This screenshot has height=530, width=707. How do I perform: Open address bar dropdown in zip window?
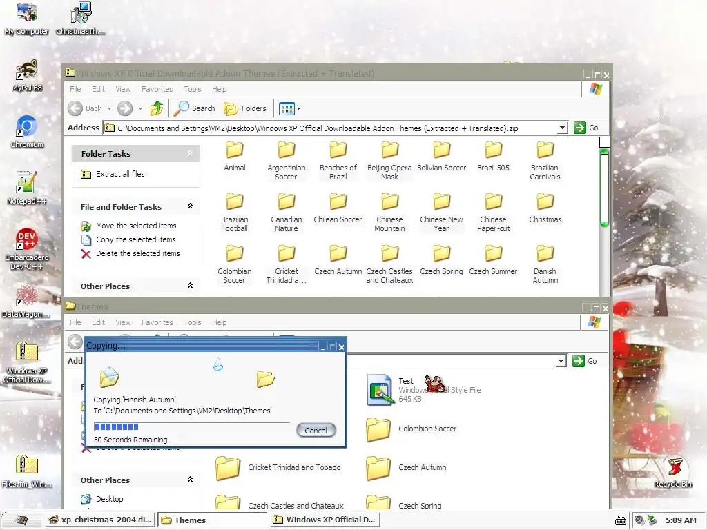click(x=562, y=128)
